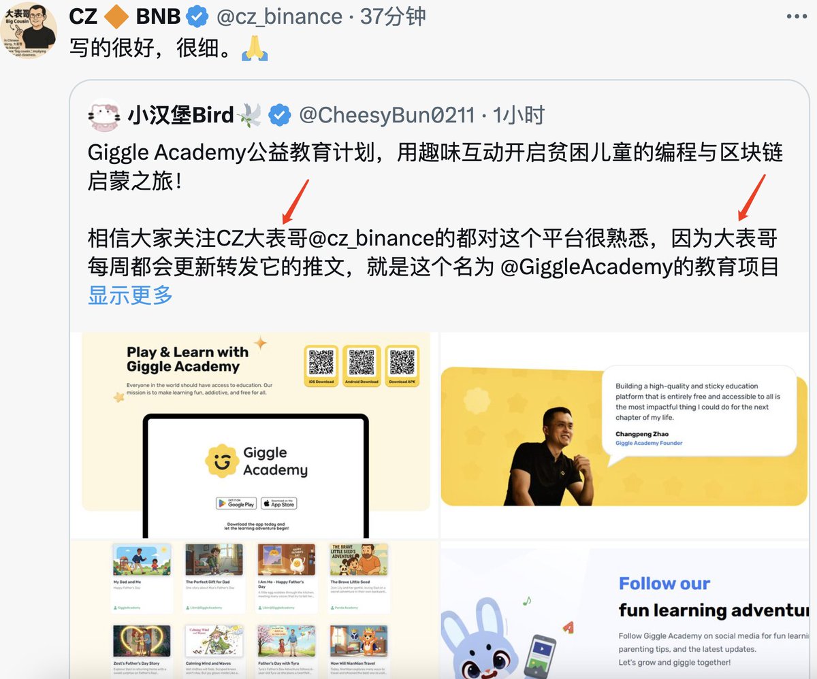This screenshot has height=679, width=817.
Task: Open the three-dot more options menu
Action: click(793, 16)
